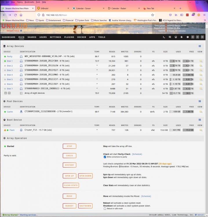Browse Flash contents via view icon
Viewport: 208px width, 217px height.
(x=201, y=130)
